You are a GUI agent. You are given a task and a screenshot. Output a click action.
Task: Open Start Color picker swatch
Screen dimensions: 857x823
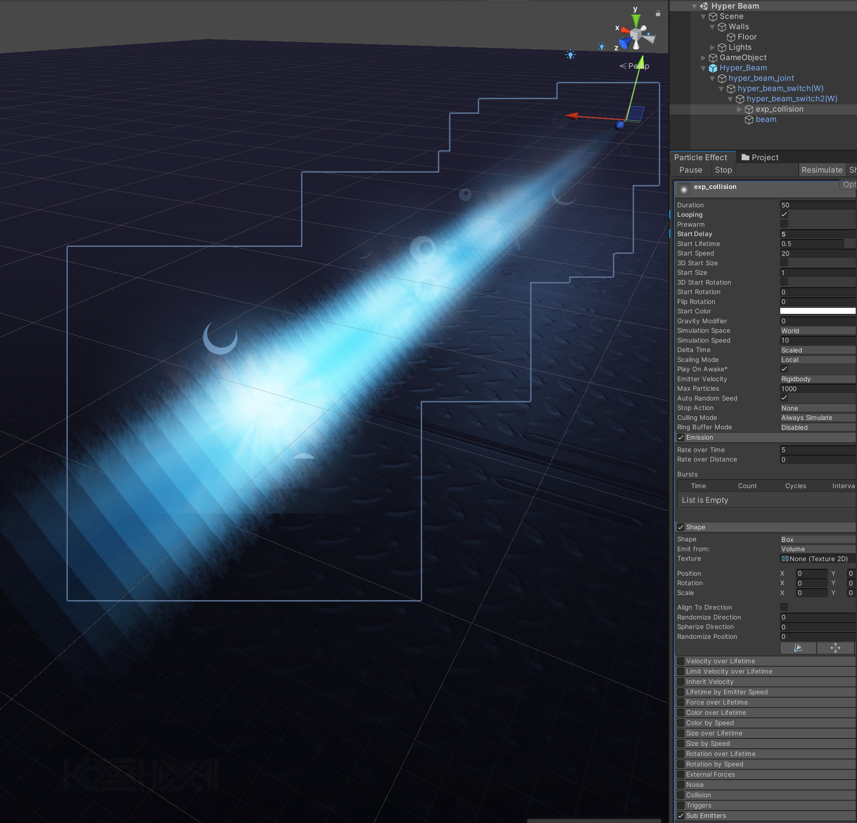pos(818,311)
